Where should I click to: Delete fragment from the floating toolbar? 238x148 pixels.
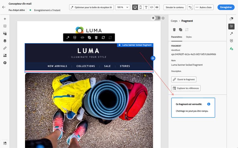pyautogui.click(x=96, y=37)
